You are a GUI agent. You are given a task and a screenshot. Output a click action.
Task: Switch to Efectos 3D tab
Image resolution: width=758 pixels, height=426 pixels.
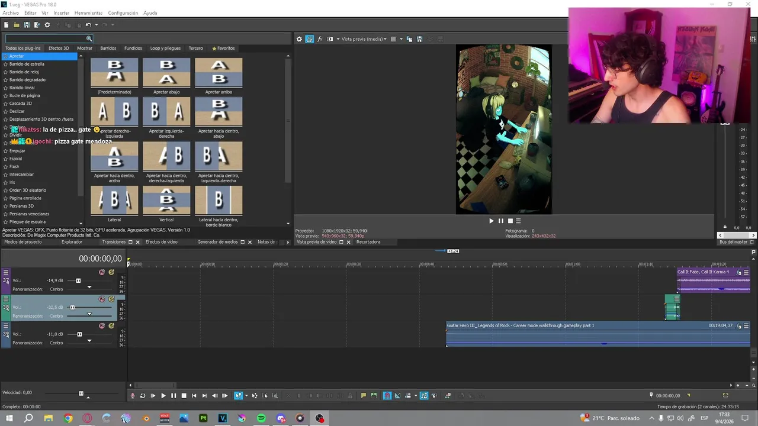point(59,48)
